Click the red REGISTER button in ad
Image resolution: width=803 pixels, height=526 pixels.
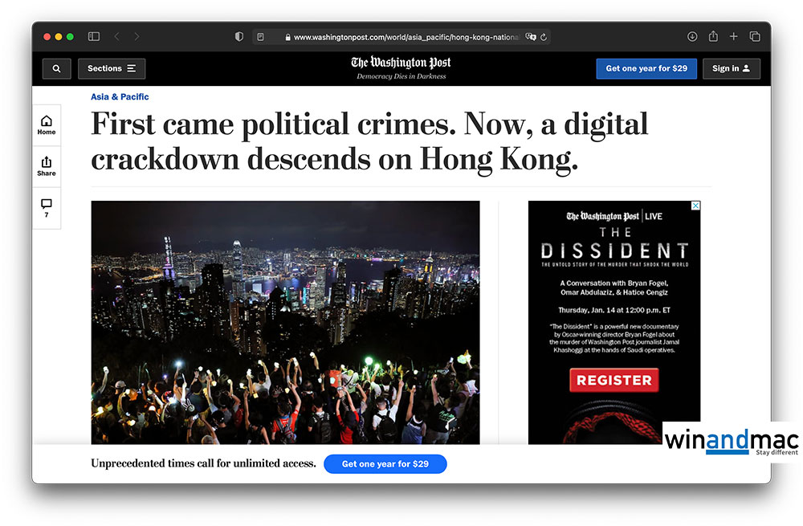[614, 380]
